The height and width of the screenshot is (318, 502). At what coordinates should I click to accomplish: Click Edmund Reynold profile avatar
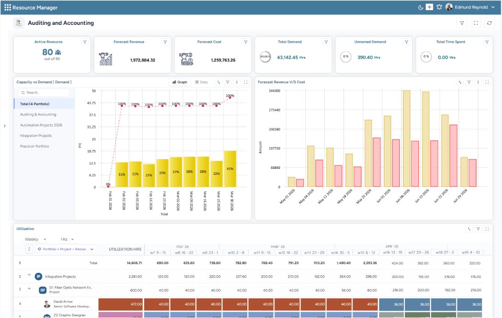[449, 7]
